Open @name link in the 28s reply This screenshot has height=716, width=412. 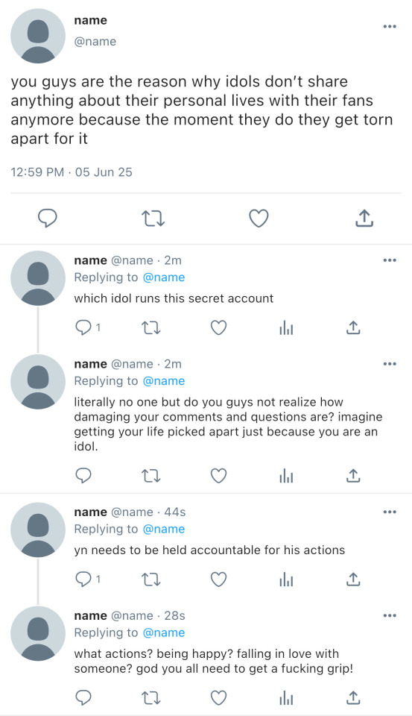[164, 632]
